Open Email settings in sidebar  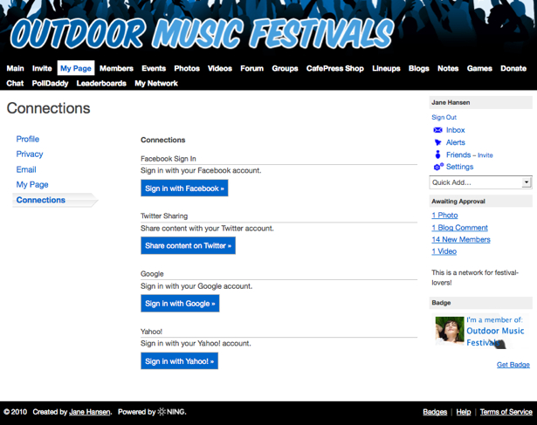(x=26, y=169)
